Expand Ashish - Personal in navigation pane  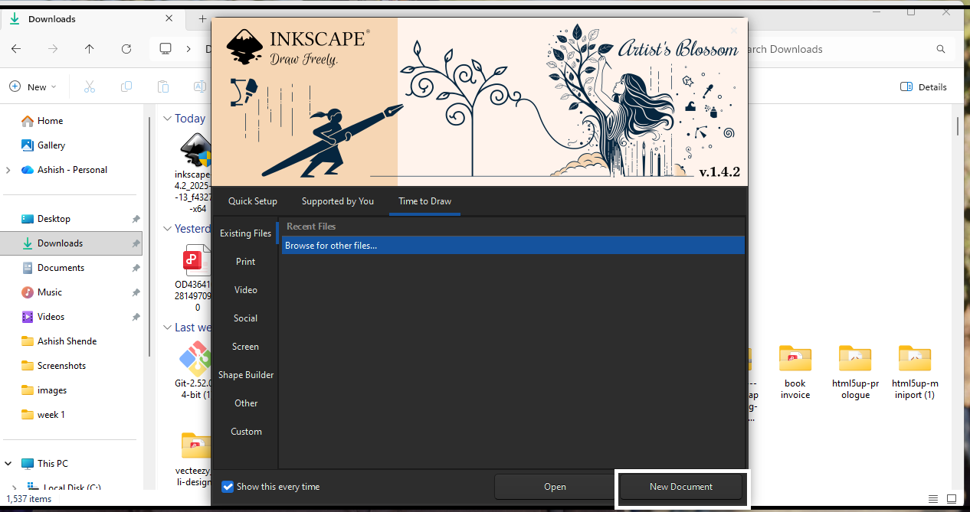click(x=8, y=170)
